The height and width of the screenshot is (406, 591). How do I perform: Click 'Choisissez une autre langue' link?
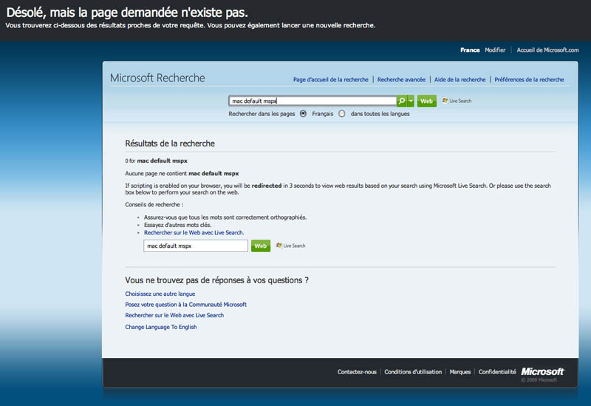pos(160,294)
